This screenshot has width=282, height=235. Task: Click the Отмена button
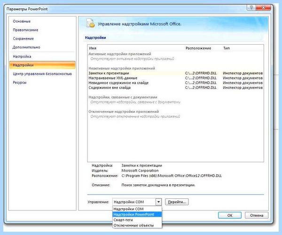coord(257,215)
